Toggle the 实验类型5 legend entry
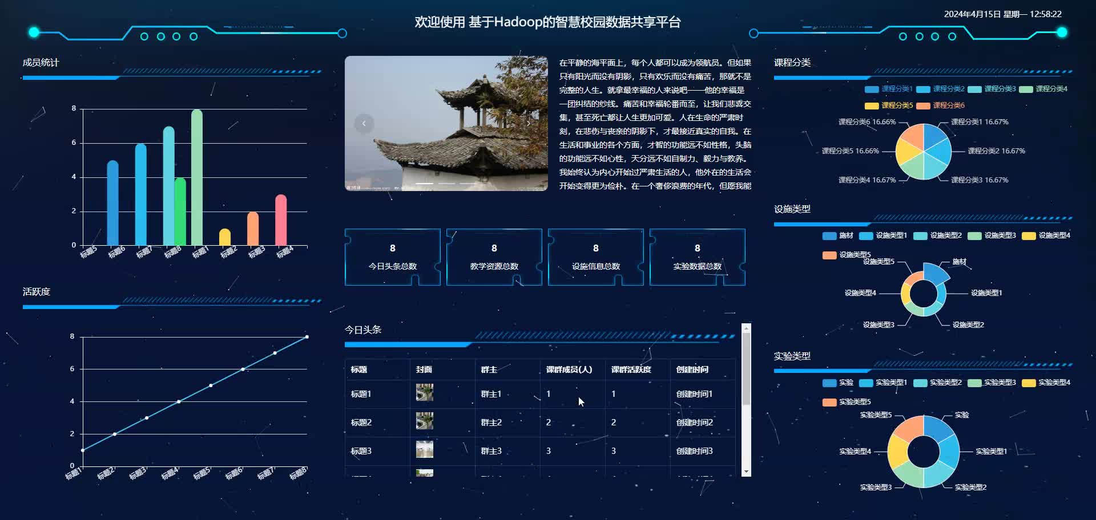Image resolution: width=1096 pixels, height=520 pixels. (847, 402)
